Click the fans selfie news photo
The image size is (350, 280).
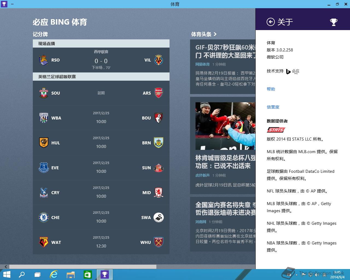(x=225, y=126)
